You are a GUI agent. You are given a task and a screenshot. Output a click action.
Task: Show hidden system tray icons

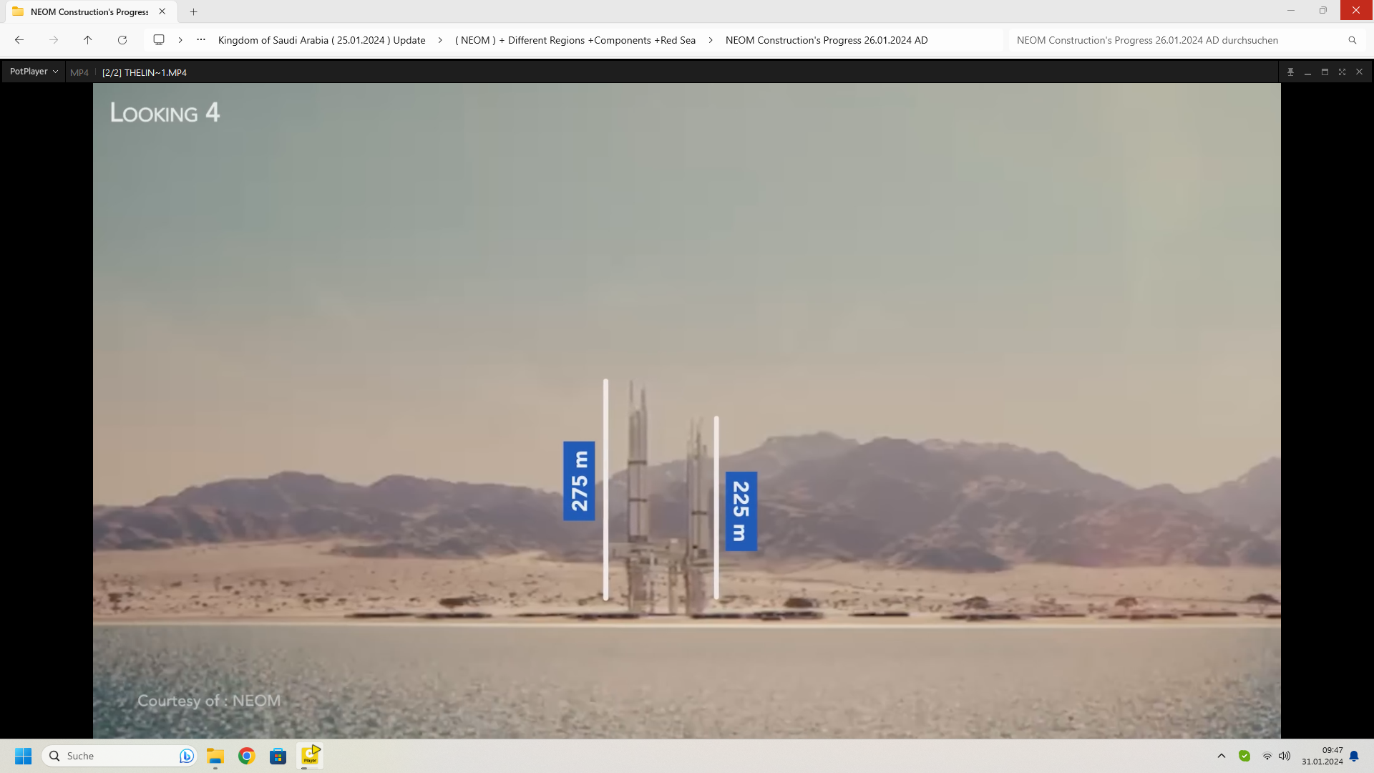tap(1222, 756)
